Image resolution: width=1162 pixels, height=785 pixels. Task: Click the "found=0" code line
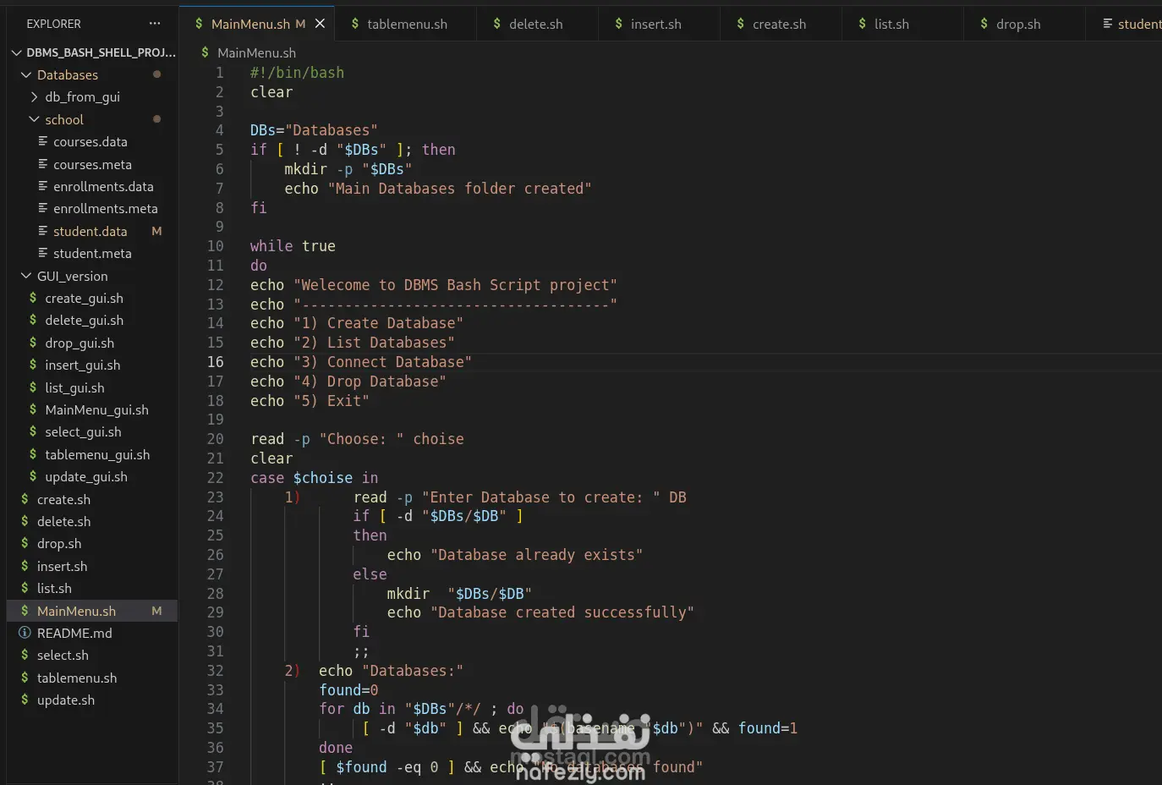point(348,690)
